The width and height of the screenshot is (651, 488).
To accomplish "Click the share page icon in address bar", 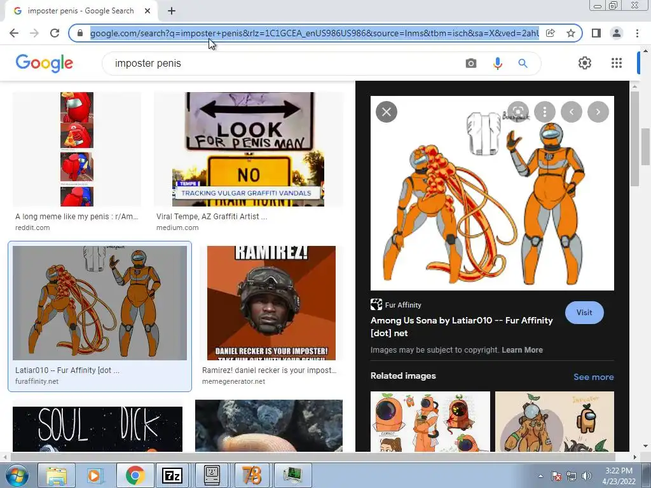I will coord(550,33).
